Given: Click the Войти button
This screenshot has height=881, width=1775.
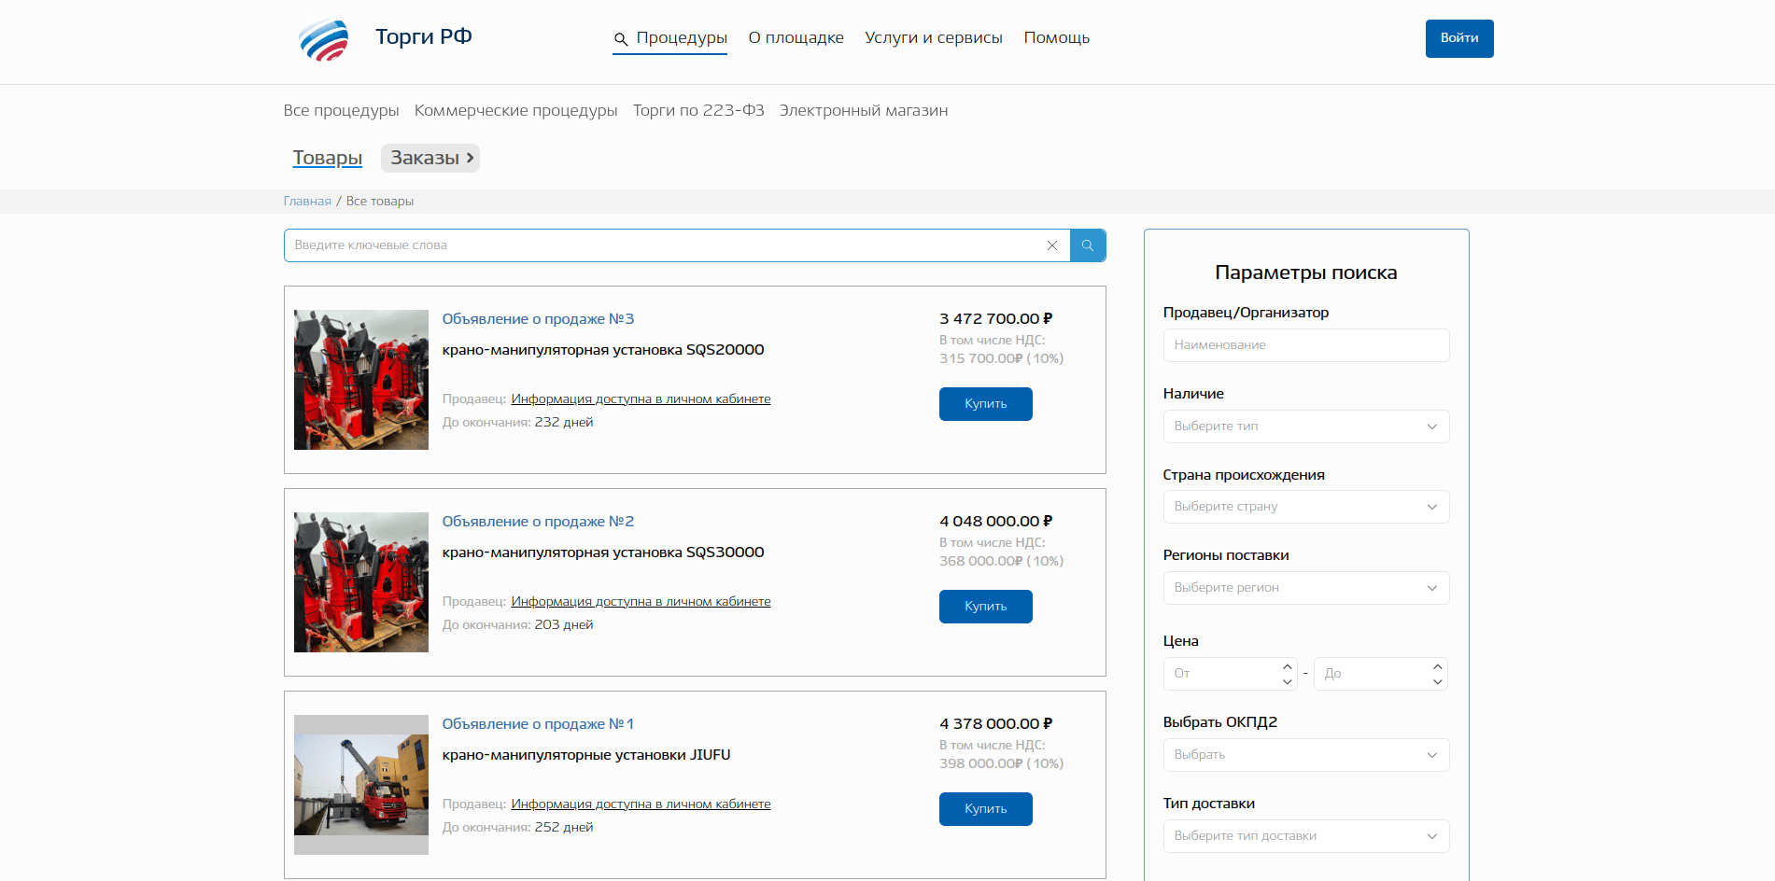Looking at the screenshot, I should pyautogui.click(x=1459, y=38).
